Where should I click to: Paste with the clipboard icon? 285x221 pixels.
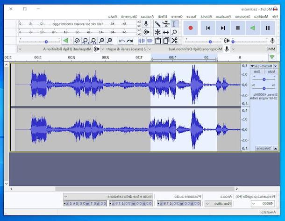click(x=158, y=41)
